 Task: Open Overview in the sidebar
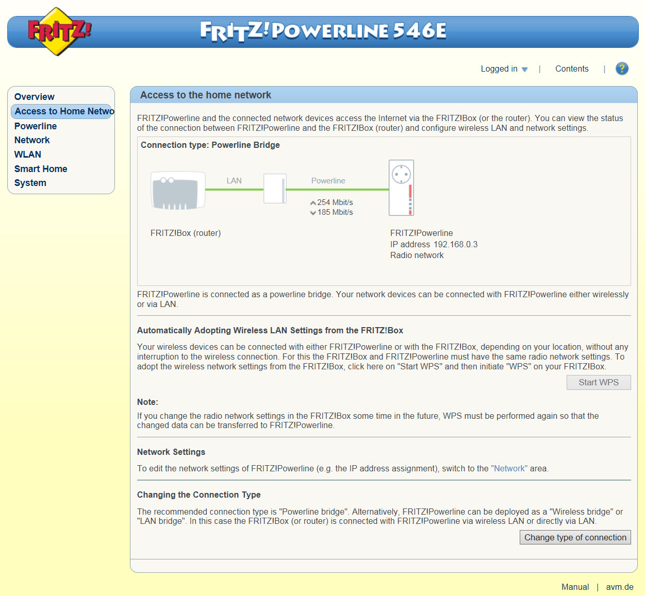pos(35,97)
